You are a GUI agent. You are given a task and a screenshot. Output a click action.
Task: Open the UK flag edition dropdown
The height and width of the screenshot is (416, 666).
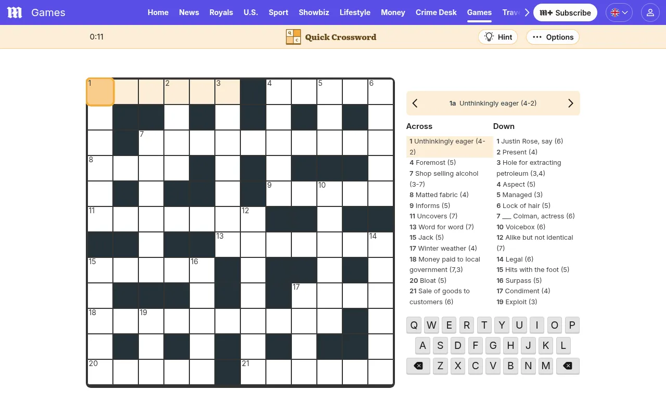tap(619, 12)
